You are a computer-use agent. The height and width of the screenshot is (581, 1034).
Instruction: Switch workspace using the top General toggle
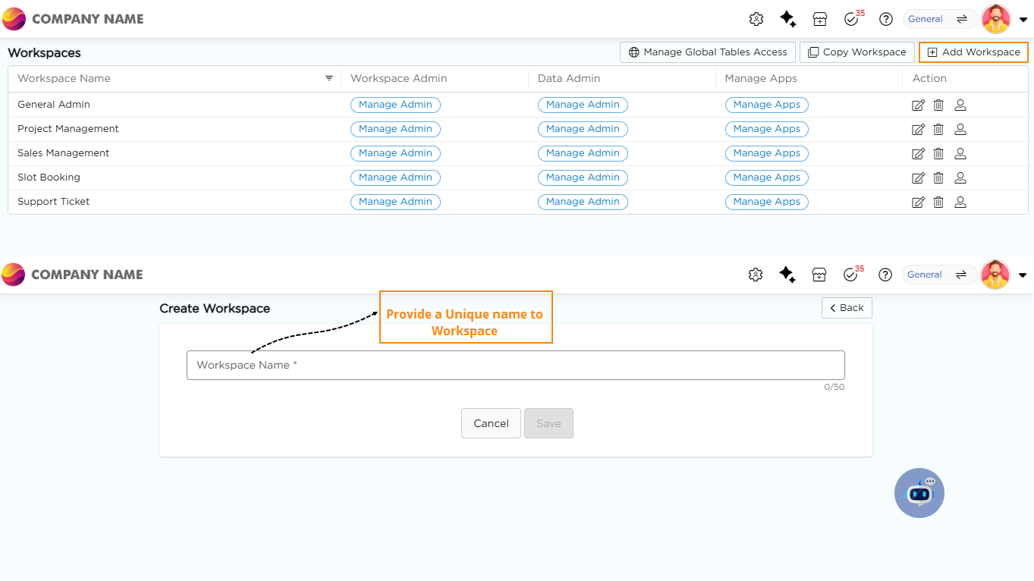(x=939, y=19)
